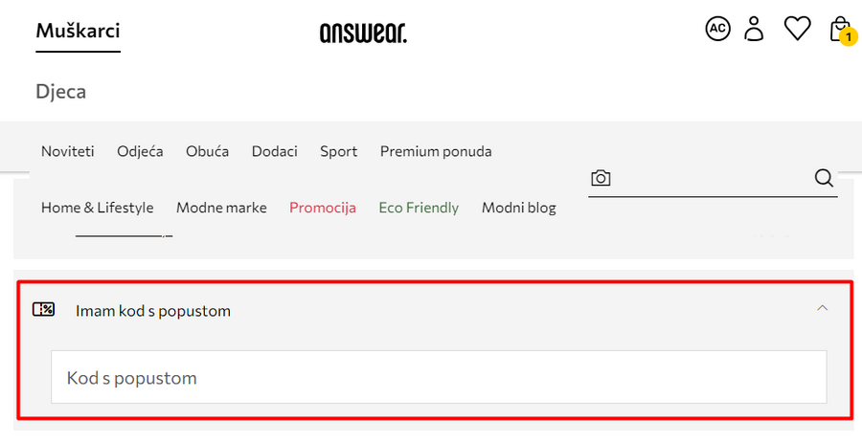Open the Premium ponuda link

coord(436,151)
